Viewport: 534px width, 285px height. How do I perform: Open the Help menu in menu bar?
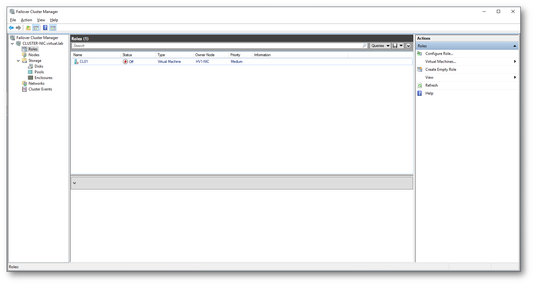tap(54, 20)
